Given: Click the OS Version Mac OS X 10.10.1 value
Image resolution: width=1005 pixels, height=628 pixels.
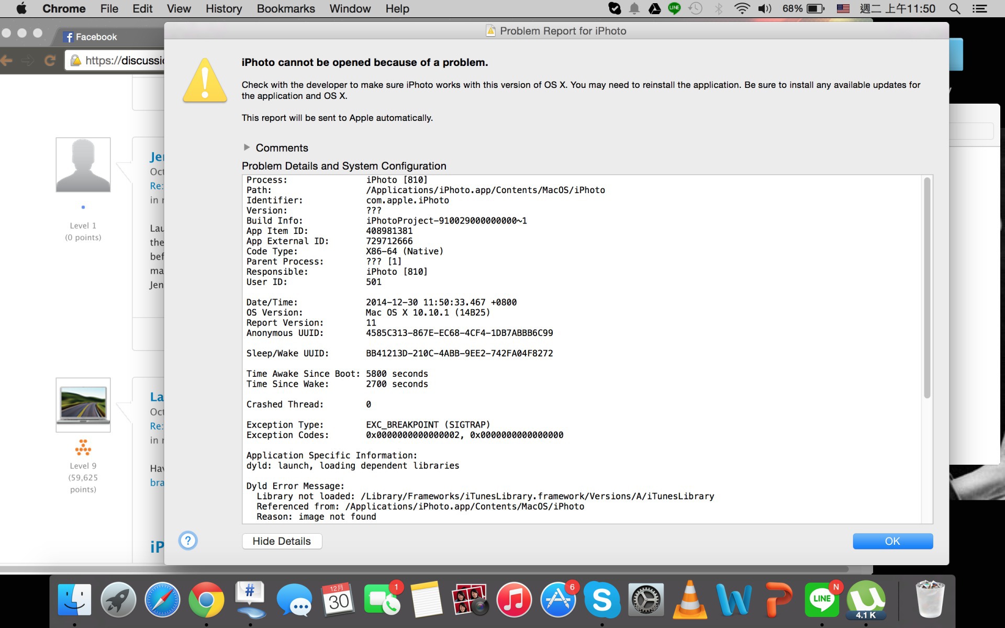Looking at the screenshot, I should 428,312.
